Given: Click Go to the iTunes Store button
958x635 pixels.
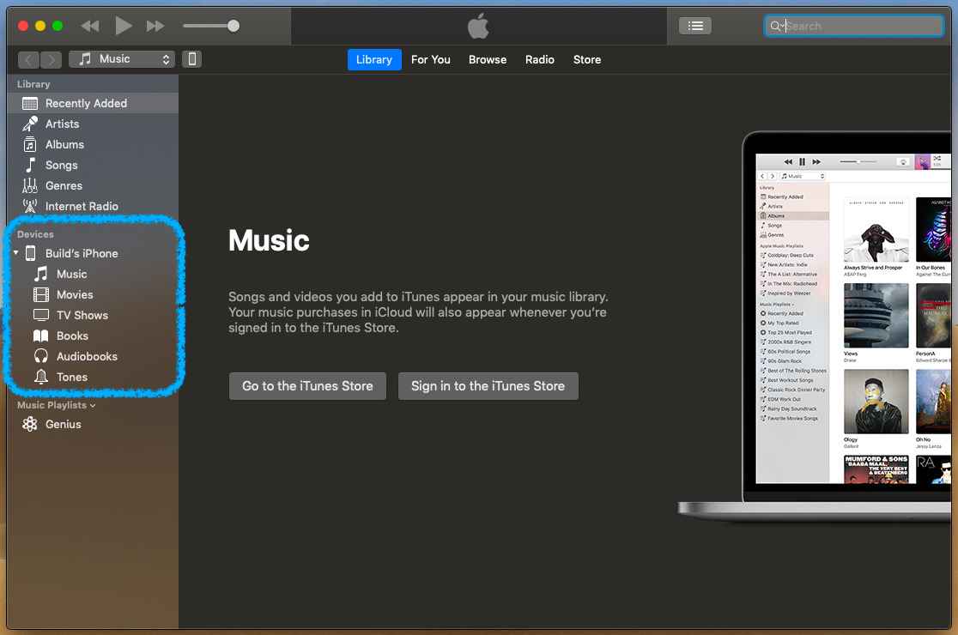Looking at the screenshot, I should tap(307, 386).
